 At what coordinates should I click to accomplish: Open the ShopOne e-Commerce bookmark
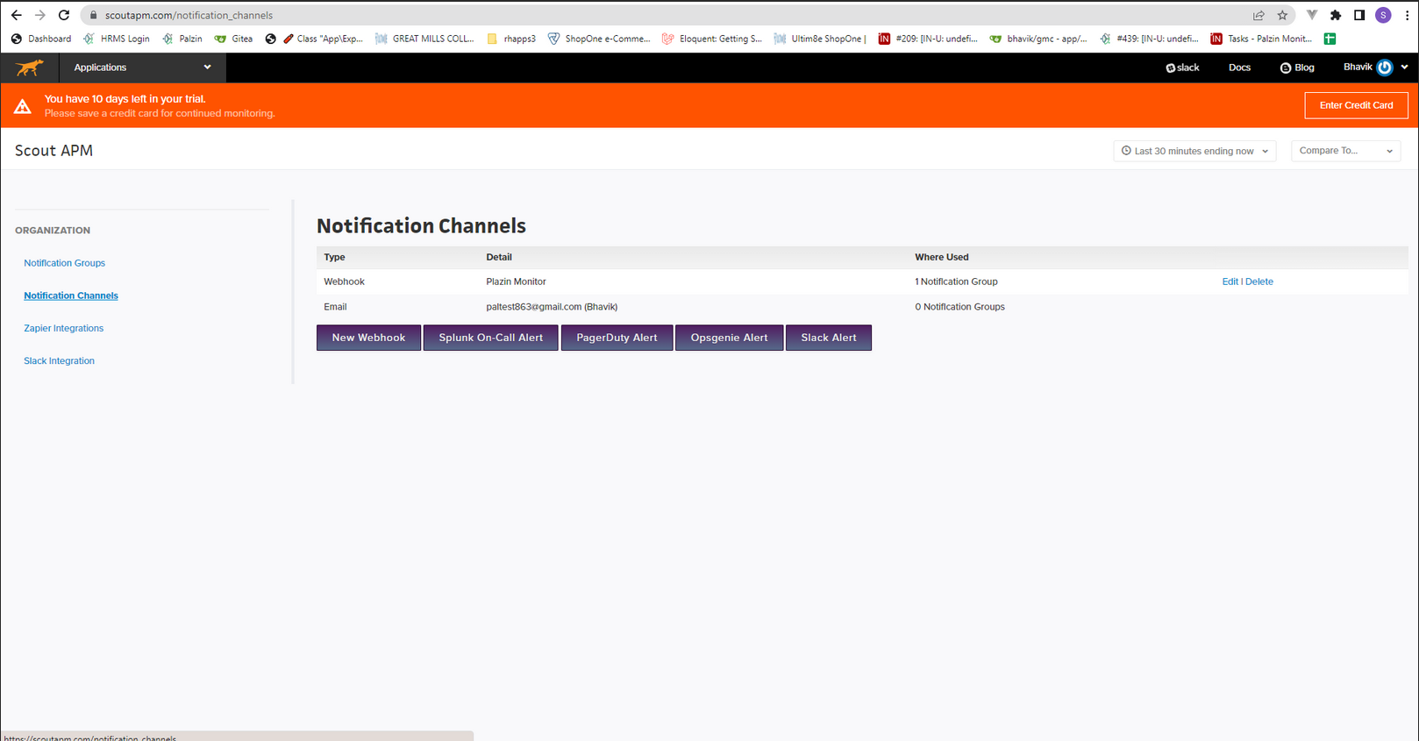[599, 39]
